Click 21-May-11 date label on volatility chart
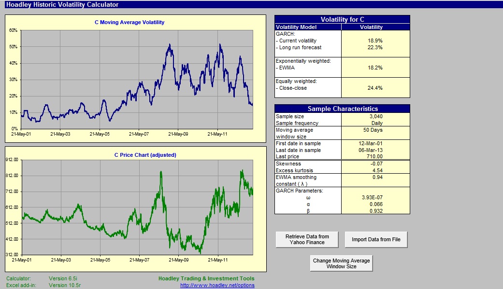503x289 pixels. pyautogui.click(x=217, y=134)
